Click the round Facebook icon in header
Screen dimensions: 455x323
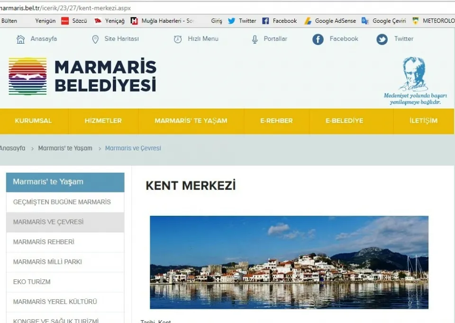click(318, 39)
